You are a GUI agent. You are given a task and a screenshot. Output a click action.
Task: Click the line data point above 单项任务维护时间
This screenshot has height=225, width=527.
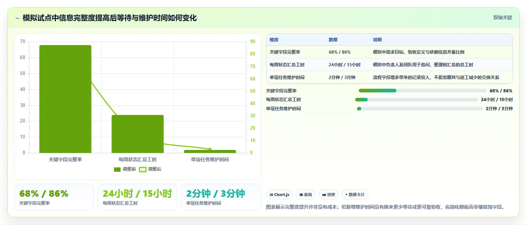click(210, 149)
